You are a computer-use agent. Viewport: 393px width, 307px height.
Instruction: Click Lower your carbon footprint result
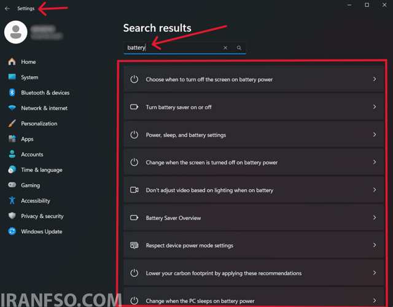254,273
